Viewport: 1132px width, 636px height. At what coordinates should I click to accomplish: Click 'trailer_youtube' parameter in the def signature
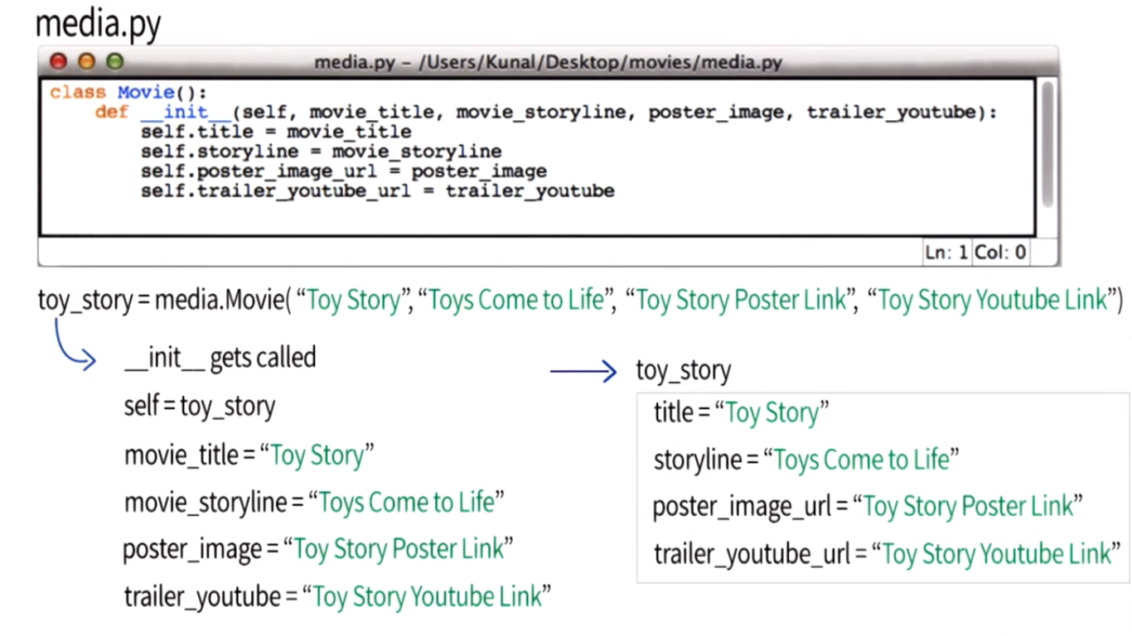point(893,113)
